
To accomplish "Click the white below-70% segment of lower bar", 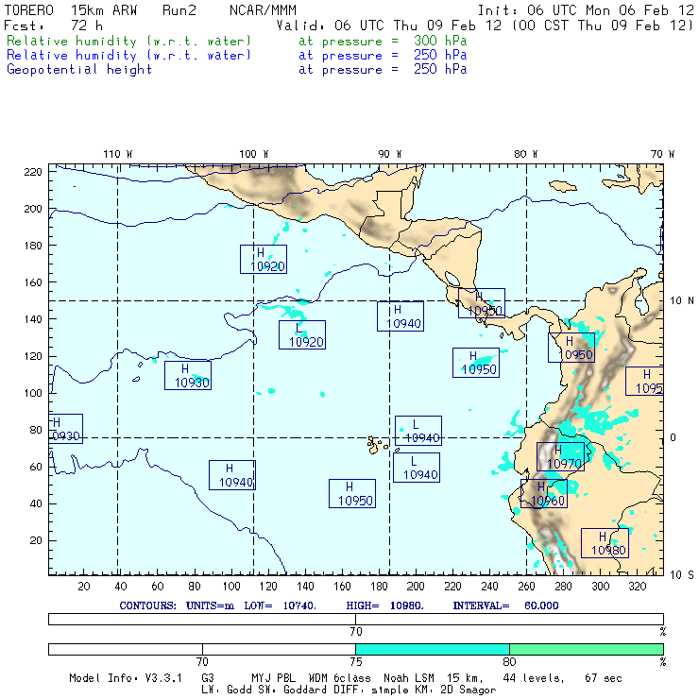I will coord(125,649).
